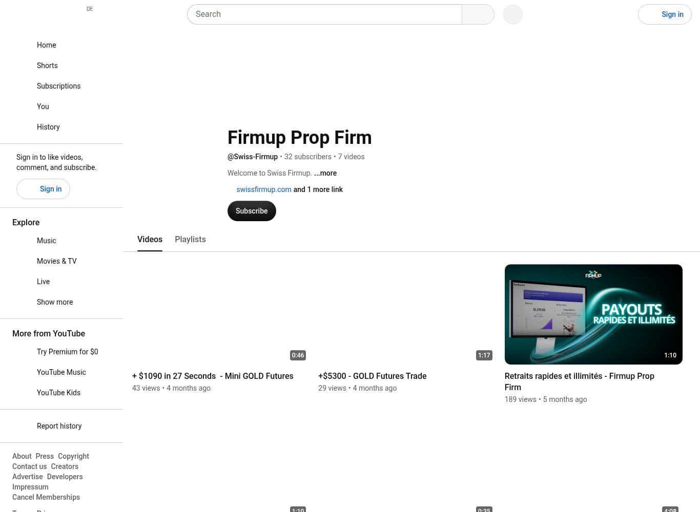Click Try Premium for $0
Screen dimensions: 700x512
(61, 352)
